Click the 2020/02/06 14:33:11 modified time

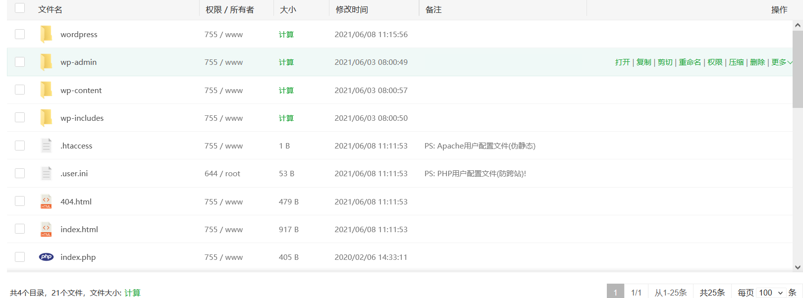tap(371, 257)
